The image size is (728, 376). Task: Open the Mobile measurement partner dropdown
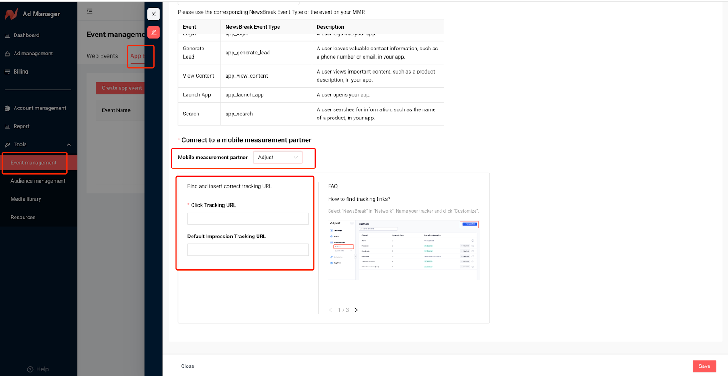(x=278, y=157)
